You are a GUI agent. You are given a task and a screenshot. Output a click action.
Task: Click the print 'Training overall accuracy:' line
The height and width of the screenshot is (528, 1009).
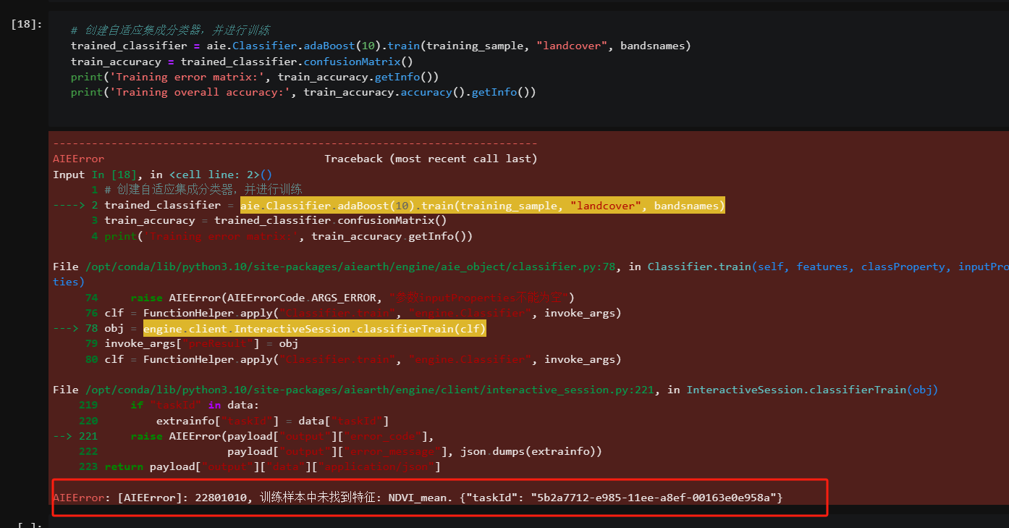click(303, 92)
